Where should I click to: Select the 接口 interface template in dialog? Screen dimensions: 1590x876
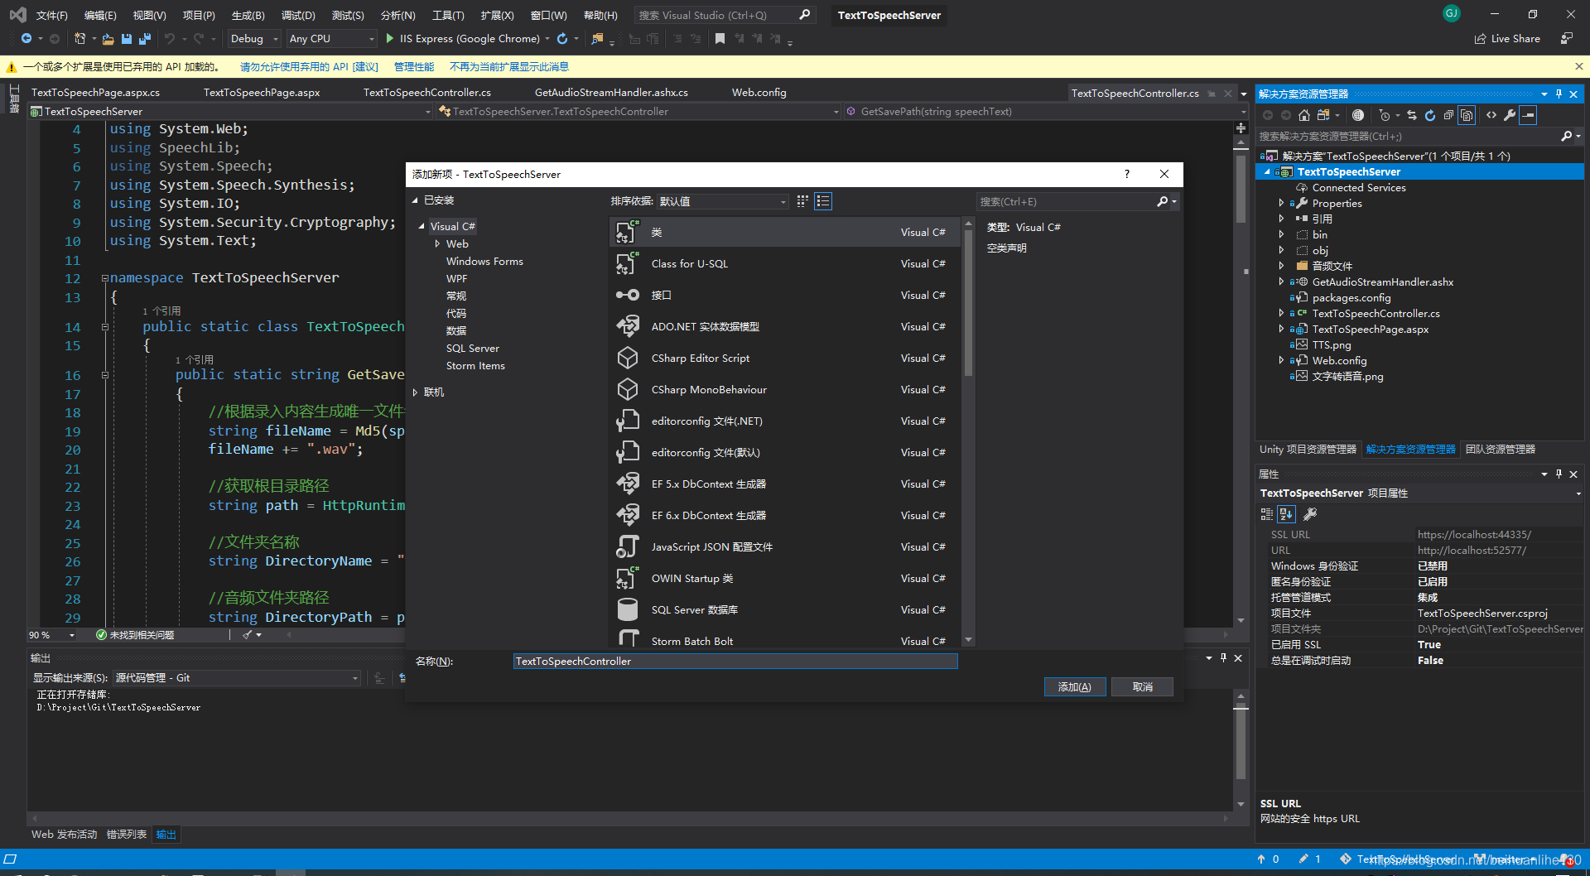(x=785, y=295)
